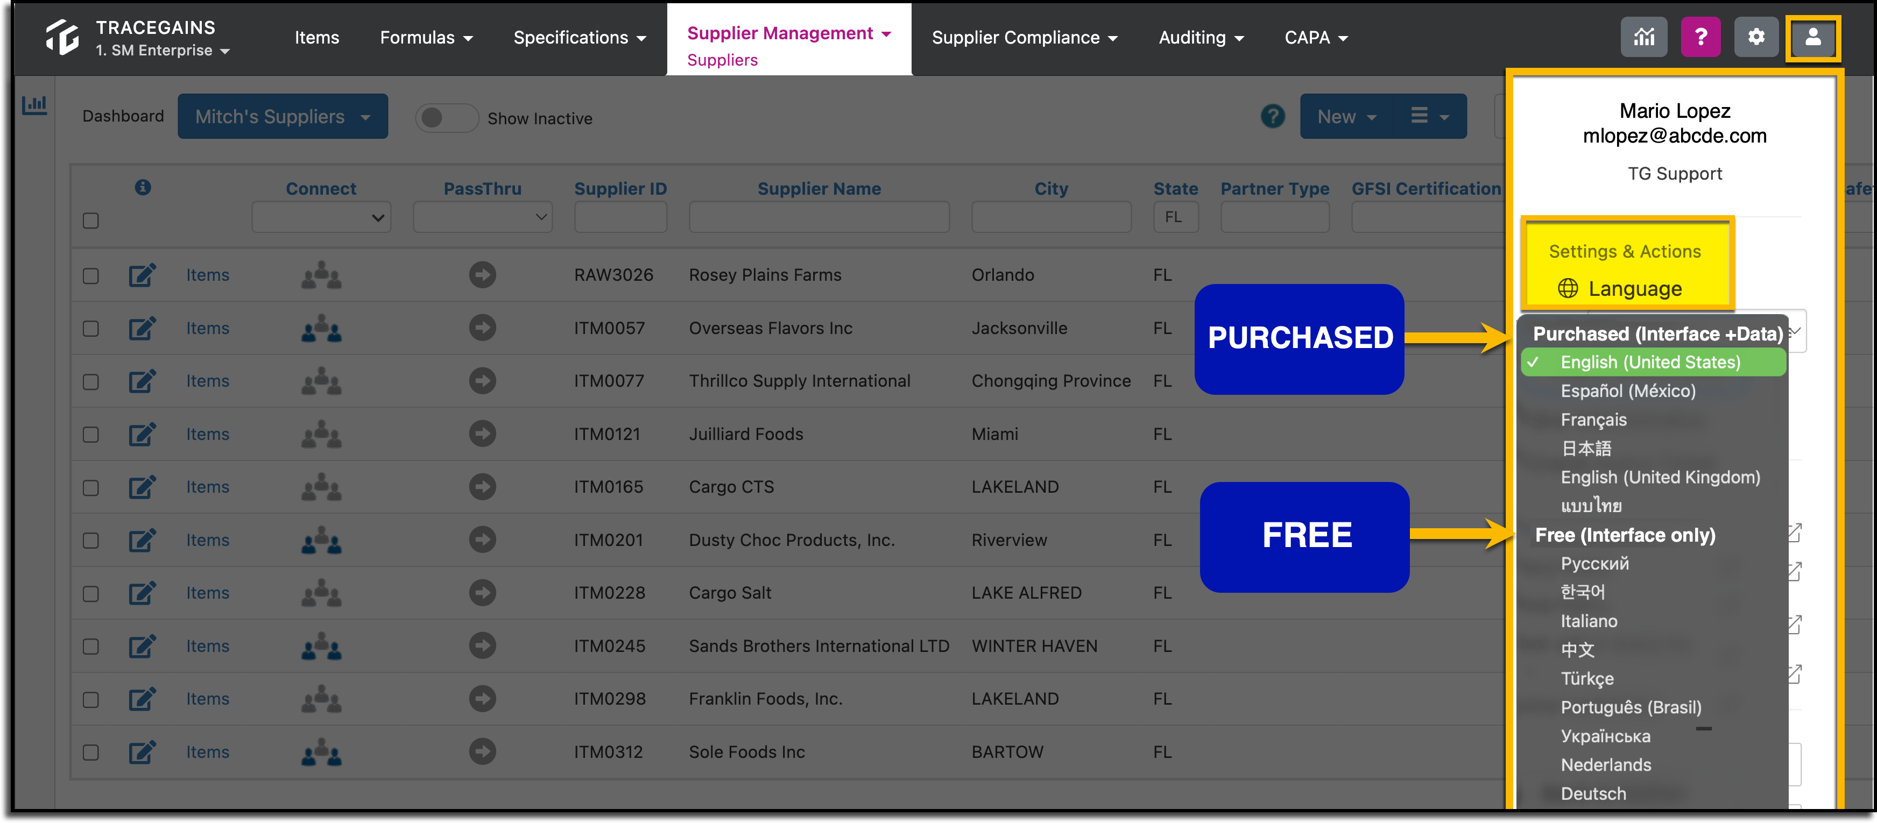Click Connect people icon for Dusty Choc Products
Image resolution: width=1877 pixels, height=823 pixels.
click(321, 541)
